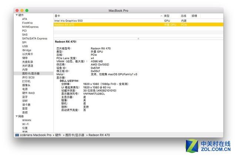Minimize the window with the yellow button

22,10
